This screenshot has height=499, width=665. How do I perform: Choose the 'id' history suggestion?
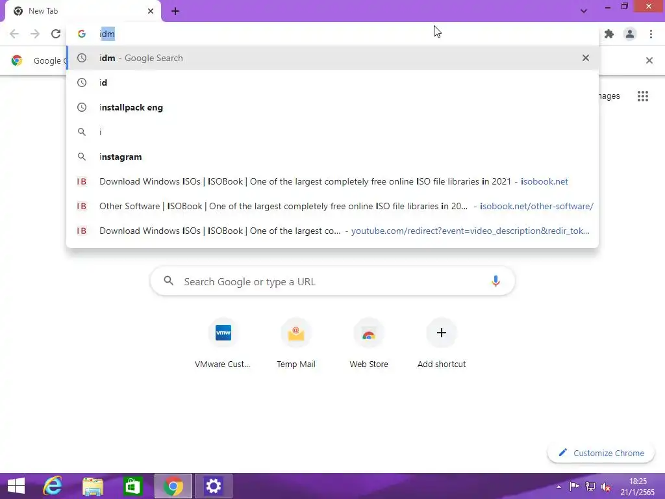coord(332,83)
